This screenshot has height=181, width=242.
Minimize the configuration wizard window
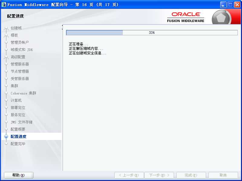click(x=223, y=5)
